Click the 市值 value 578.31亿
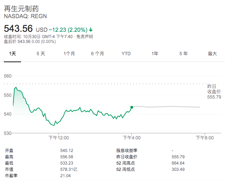Screen dimensions: 225x181 pos(69,169)
